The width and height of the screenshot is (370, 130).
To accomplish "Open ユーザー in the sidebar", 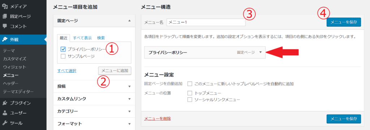I will click(18, 113).
